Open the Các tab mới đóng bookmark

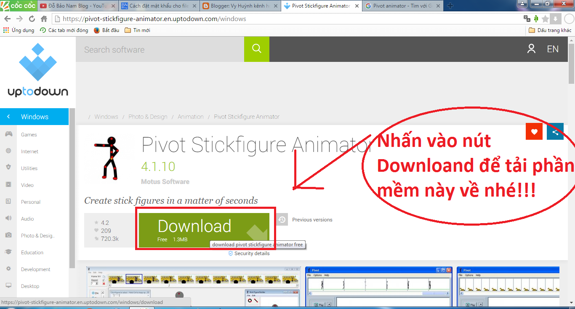coord(64,30)
